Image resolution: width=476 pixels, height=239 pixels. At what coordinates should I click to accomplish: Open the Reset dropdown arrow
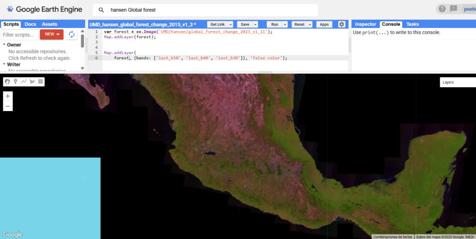coord(310,25)
